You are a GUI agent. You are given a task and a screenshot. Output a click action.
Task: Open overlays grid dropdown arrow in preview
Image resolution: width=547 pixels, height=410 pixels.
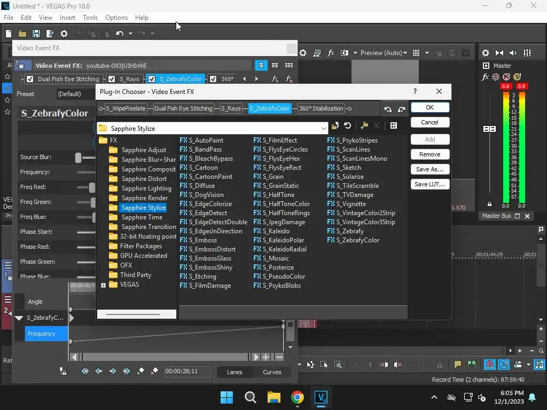[x=427, y=53]
